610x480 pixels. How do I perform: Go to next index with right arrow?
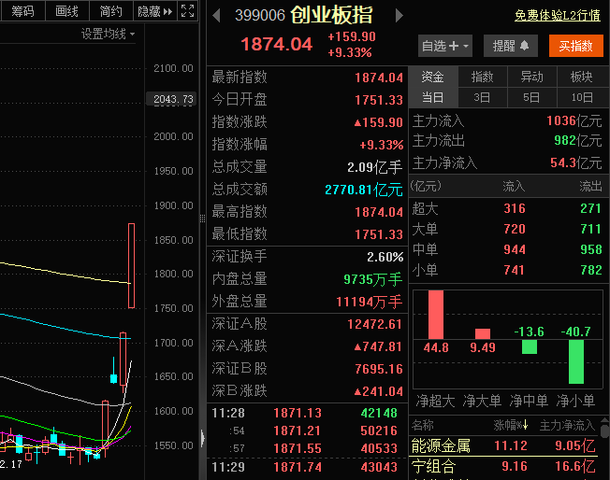tap(399, 16)
